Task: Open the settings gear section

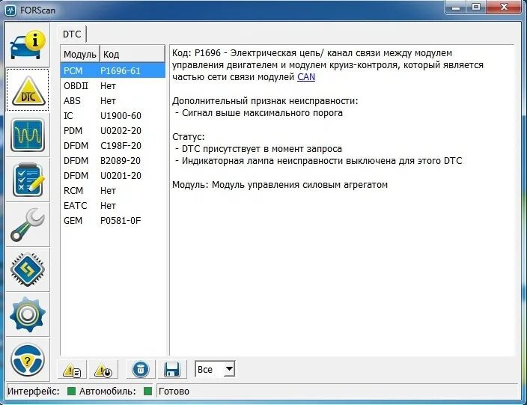Action: 28,315
